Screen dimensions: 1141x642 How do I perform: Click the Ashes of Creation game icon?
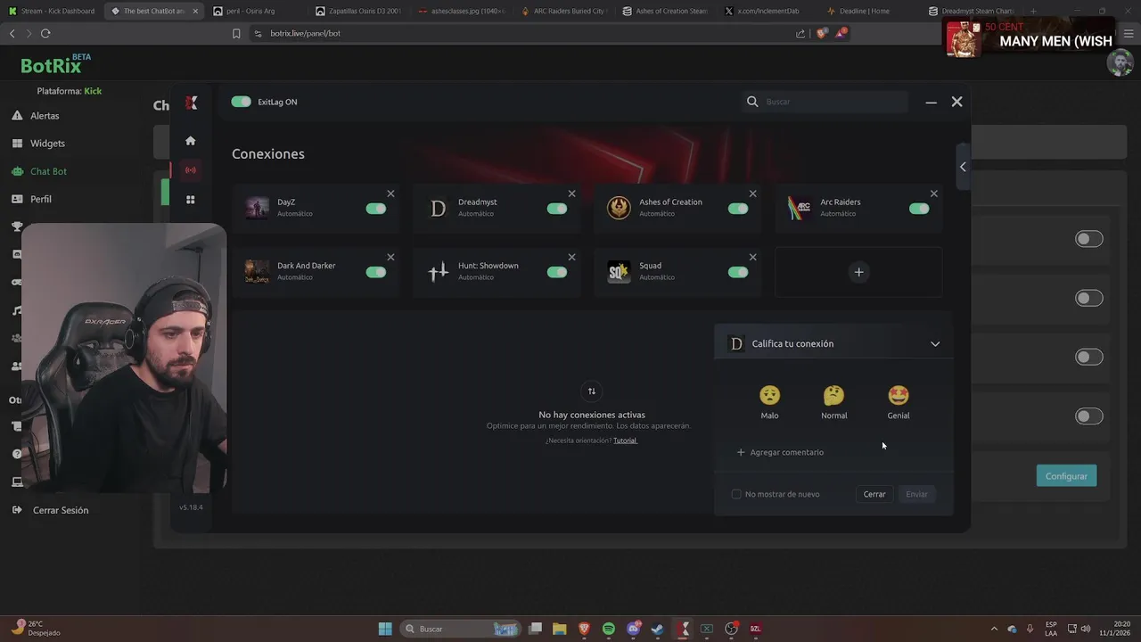(x=619, y=209)
